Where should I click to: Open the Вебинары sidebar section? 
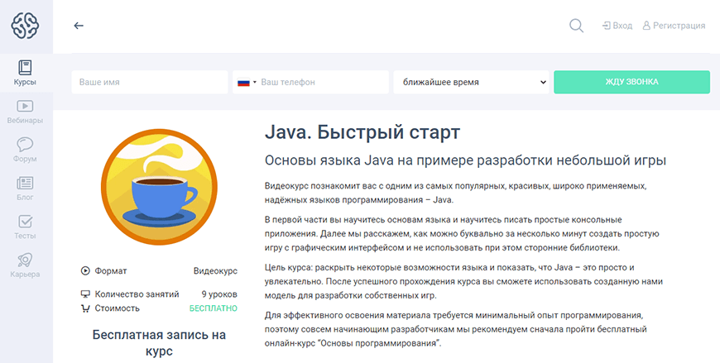click(25, 111)
